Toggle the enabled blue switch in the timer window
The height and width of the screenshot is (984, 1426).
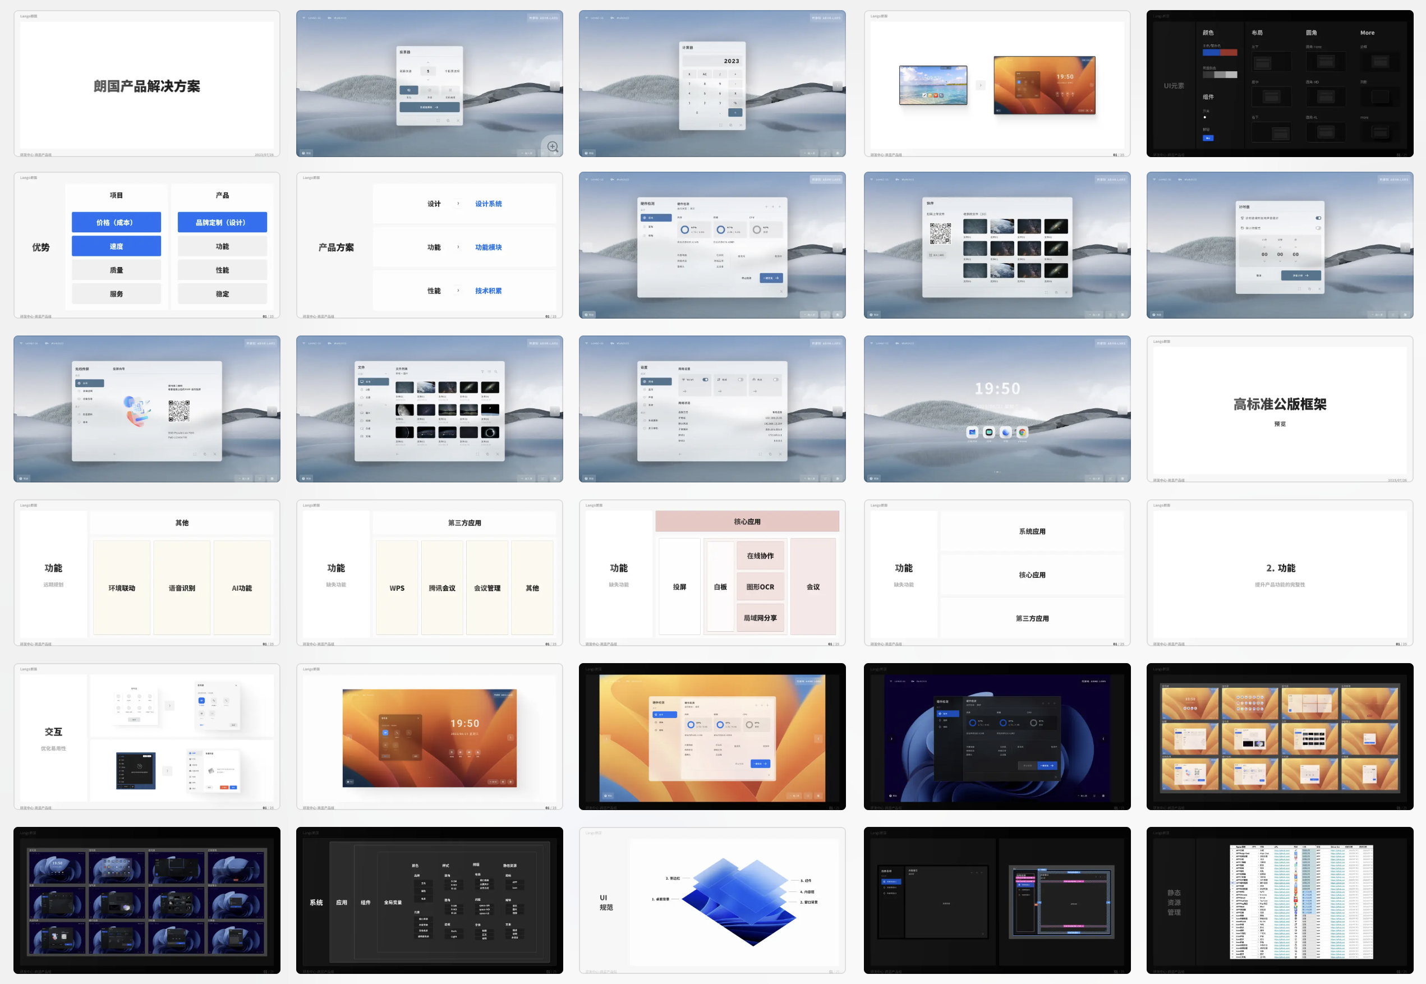tap(1318, 218)
